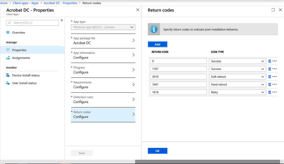Click the Assignments people icon
Image resolution: width=284 pixels, height=164 pixels.
tap(8, 58)
